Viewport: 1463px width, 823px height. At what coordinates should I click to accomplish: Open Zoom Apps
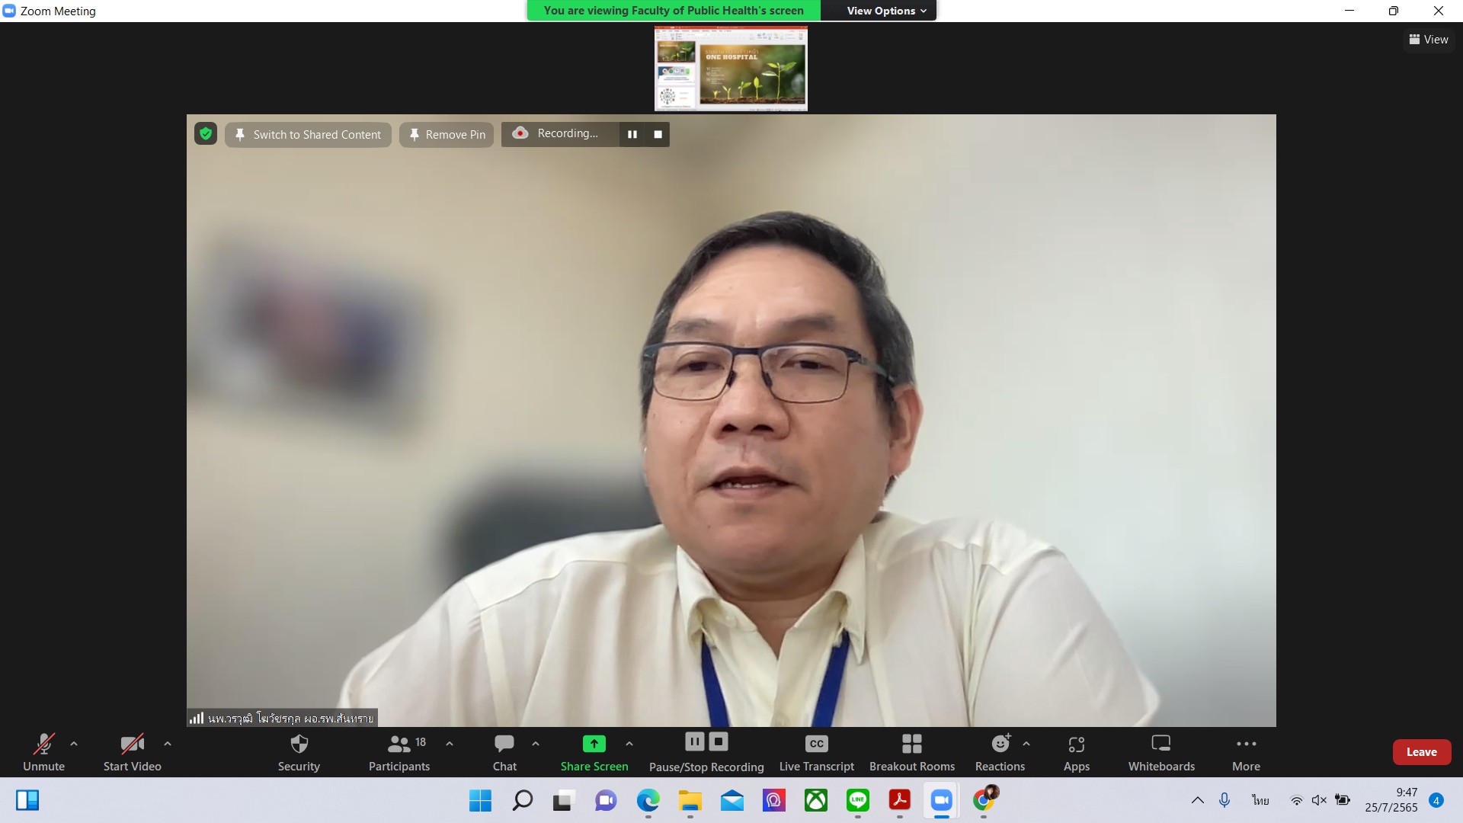pos(1077,752)
